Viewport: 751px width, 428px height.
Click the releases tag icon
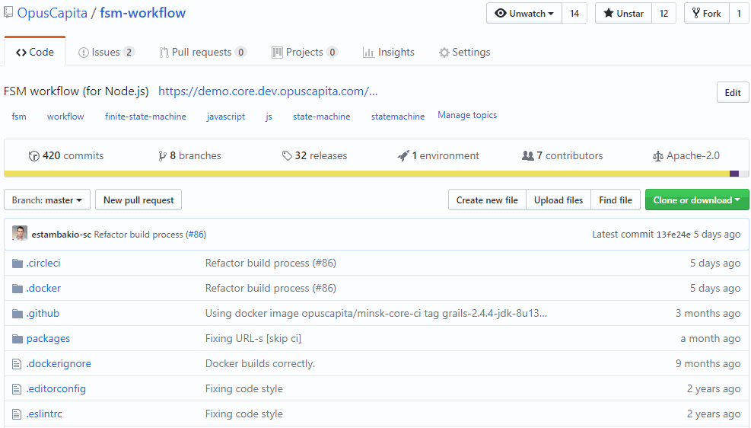[x=287, y=156]
